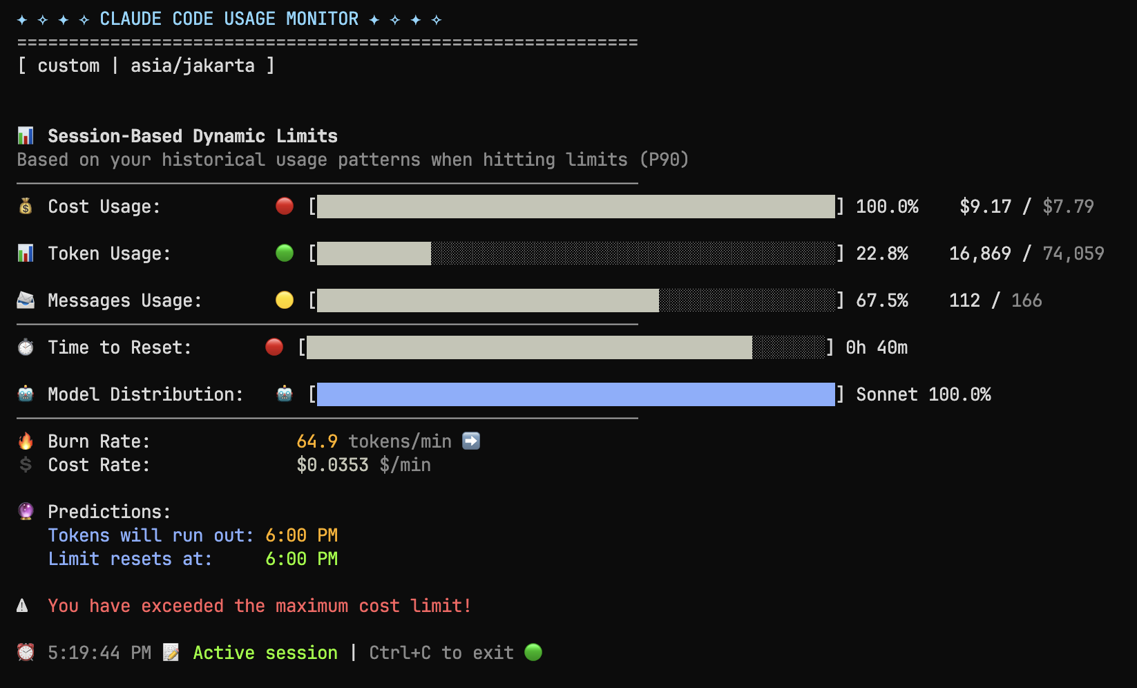
Task: Click the CLAUDE CODE USAGE MONITOR title
Action: point(229,19)
